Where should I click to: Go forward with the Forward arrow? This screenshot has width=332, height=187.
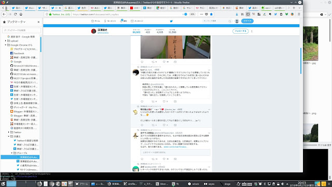tap(10, 14)
